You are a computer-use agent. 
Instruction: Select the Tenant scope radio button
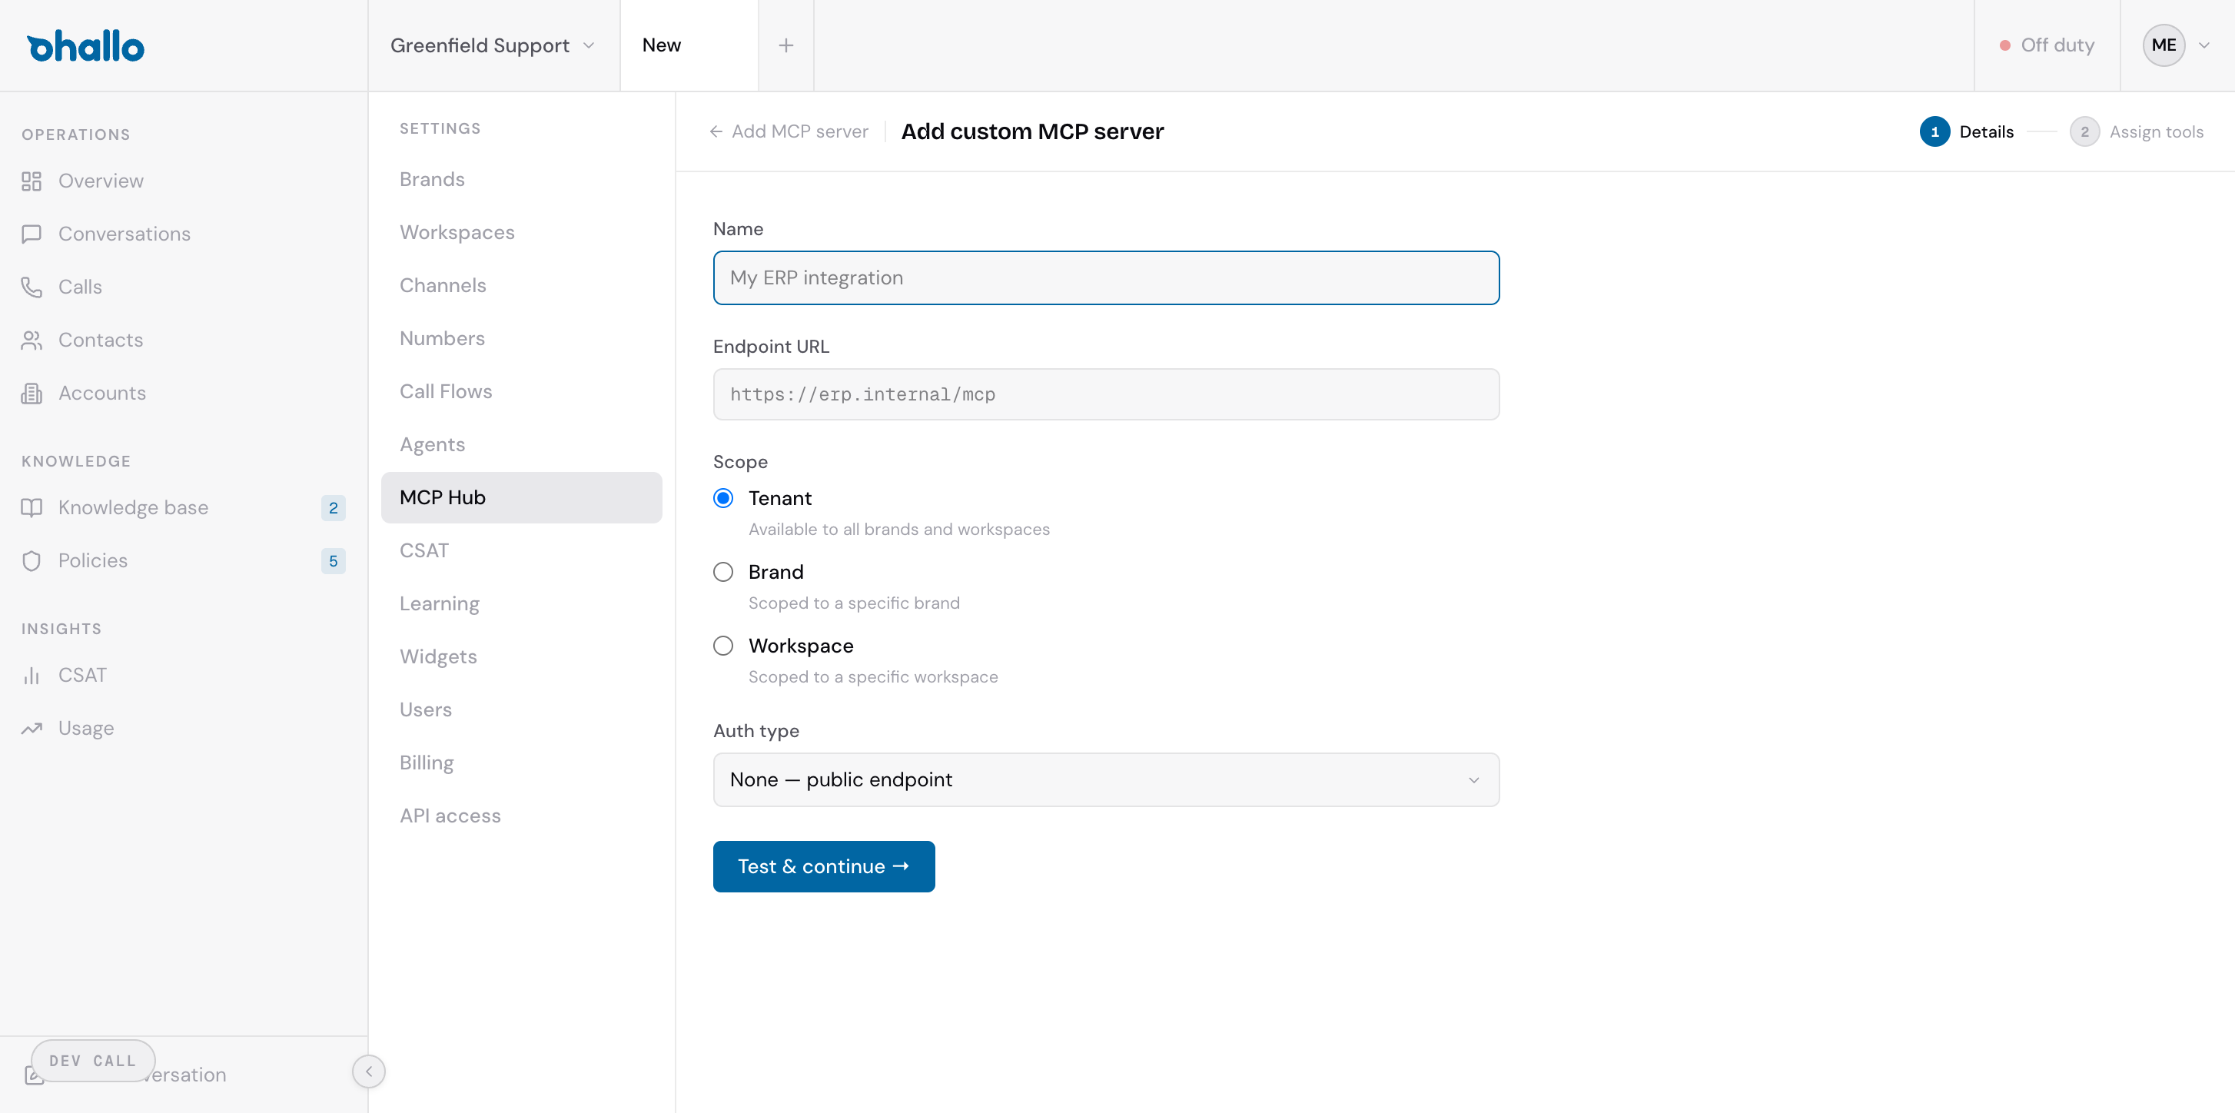pos(722,497)
